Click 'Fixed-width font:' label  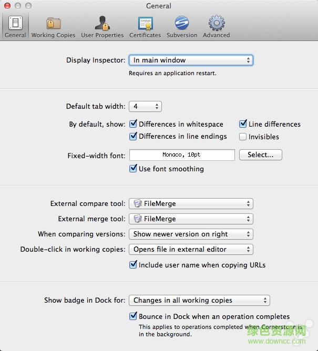[x=96, y=156]
